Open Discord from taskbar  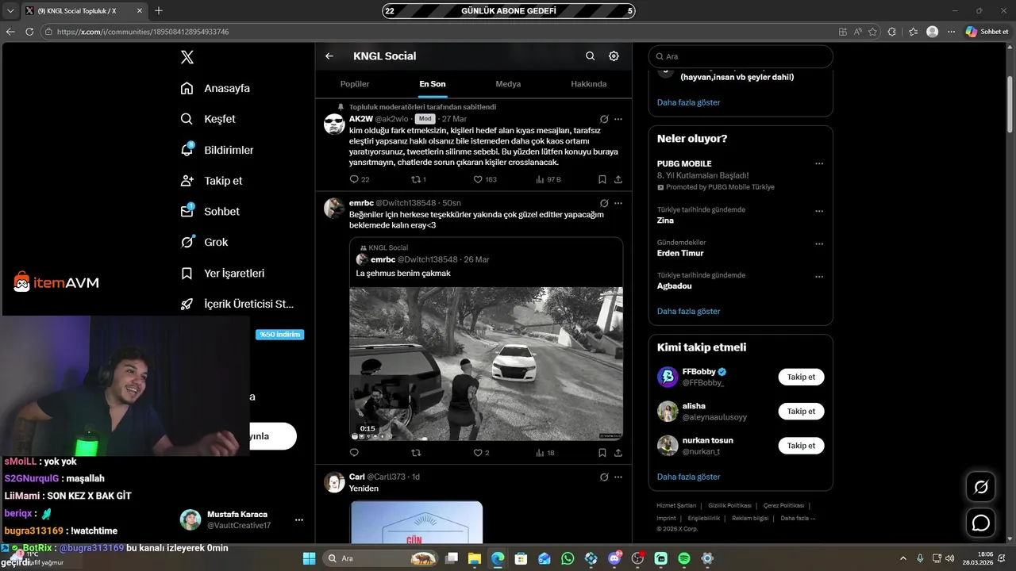(x=614, y=558)
